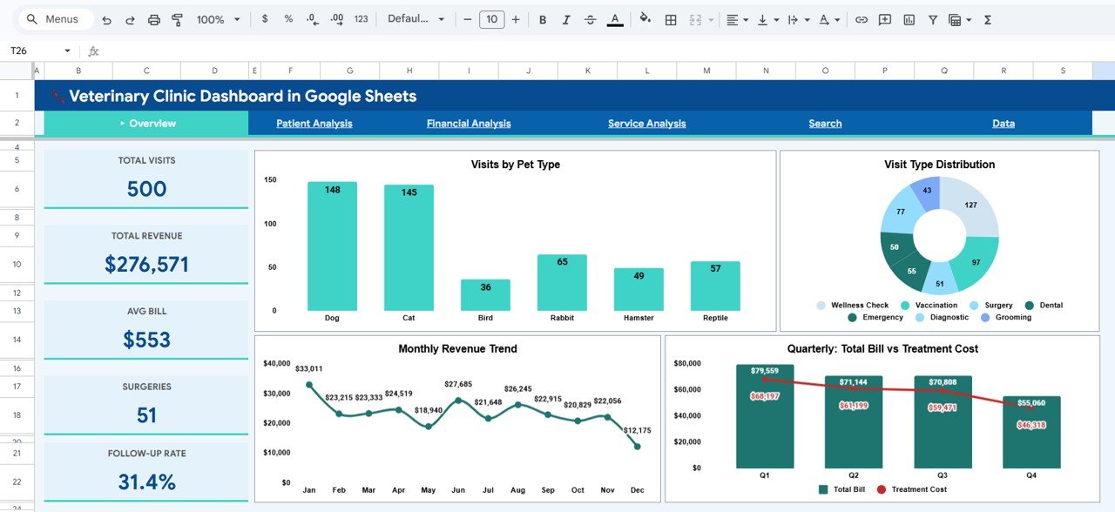Insert a chart using the toolbar icon
1115x512 pixels.
tap(910, 19)
